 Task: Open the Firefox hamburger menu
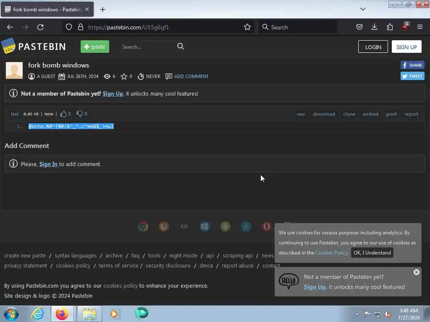click(x=420, y=27)
